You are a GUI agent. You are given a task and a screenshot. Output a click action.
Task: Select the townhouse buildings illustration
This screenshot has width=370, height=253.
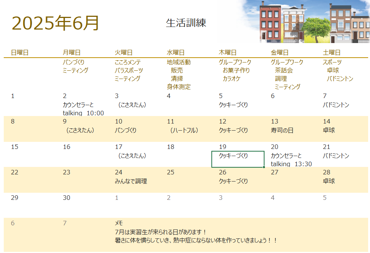click(314, 22)
